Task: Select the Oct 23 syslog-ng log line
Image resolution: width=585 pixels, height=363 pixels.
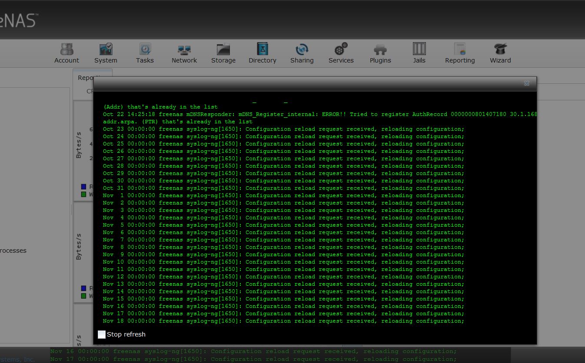Action: click(x=283, y=129)
